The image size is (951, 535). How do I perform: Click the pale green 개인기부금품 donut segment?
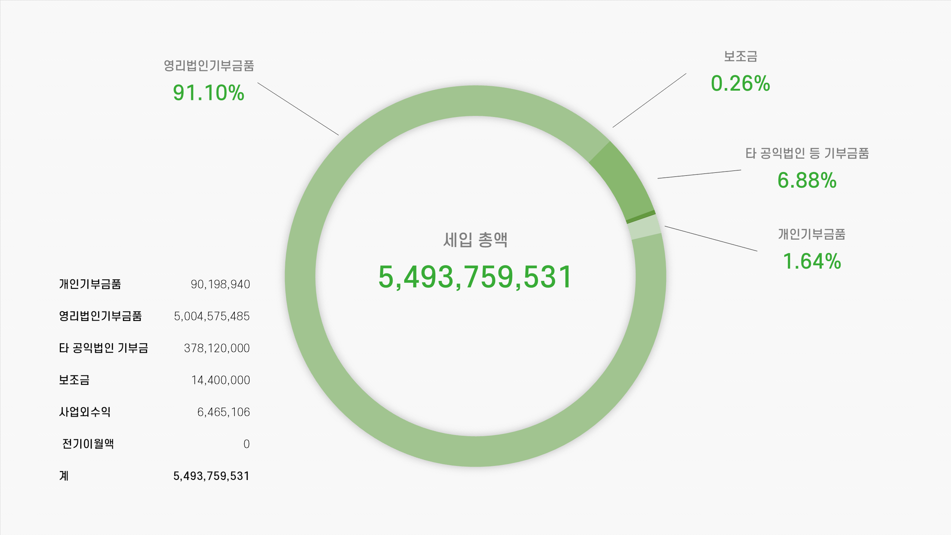click(644, 227)
